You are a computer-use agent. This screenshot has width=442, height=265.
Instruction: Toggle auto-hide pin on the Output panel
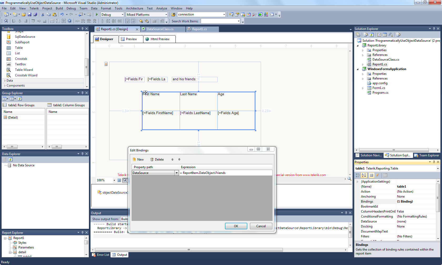[x=346, y=213]
